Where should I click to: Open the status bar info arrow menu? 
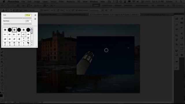tap(42, 103)
